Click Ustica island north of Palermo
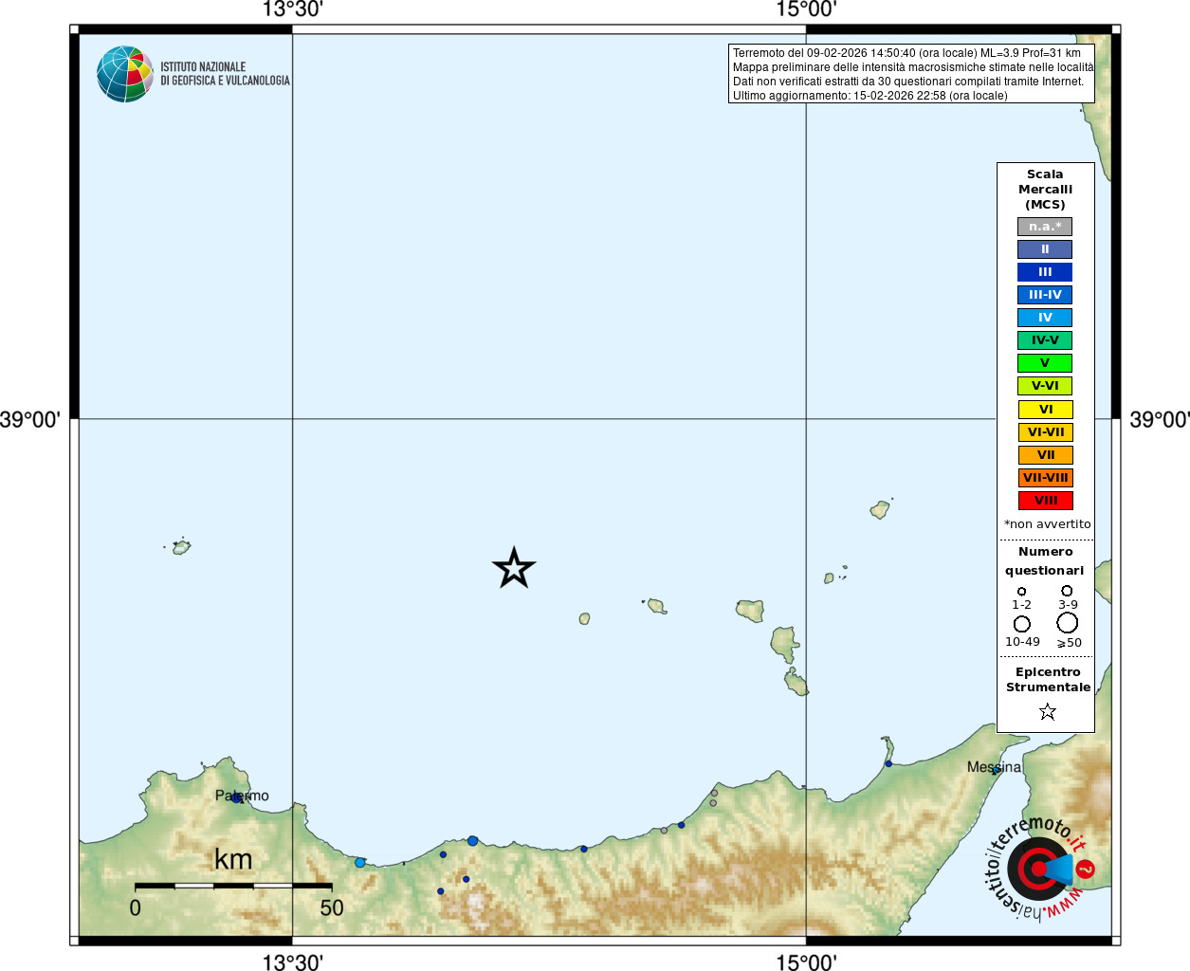The height and width of the screenshot is (971, 1190). pyautogui.click(x=181, y=547)
